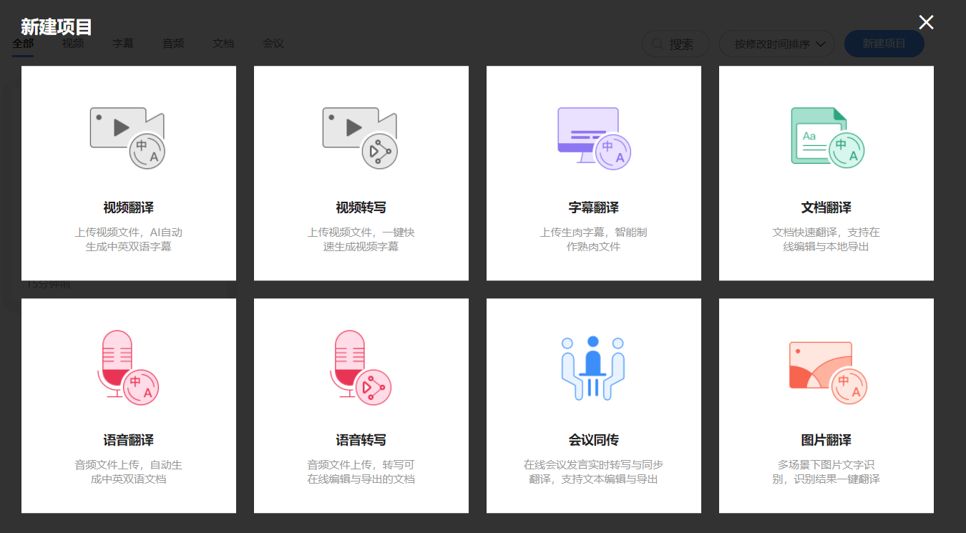This screenshot has width=966, height=533.
Task: Click the 字幕翻译 monitor subtitle icon
Action: tap(593, 138)
